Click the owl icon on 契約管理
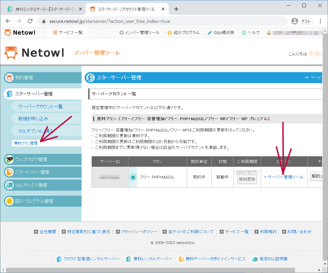Image resolution: width=328 pixels, height=273 pixels. tap(9, 78)
